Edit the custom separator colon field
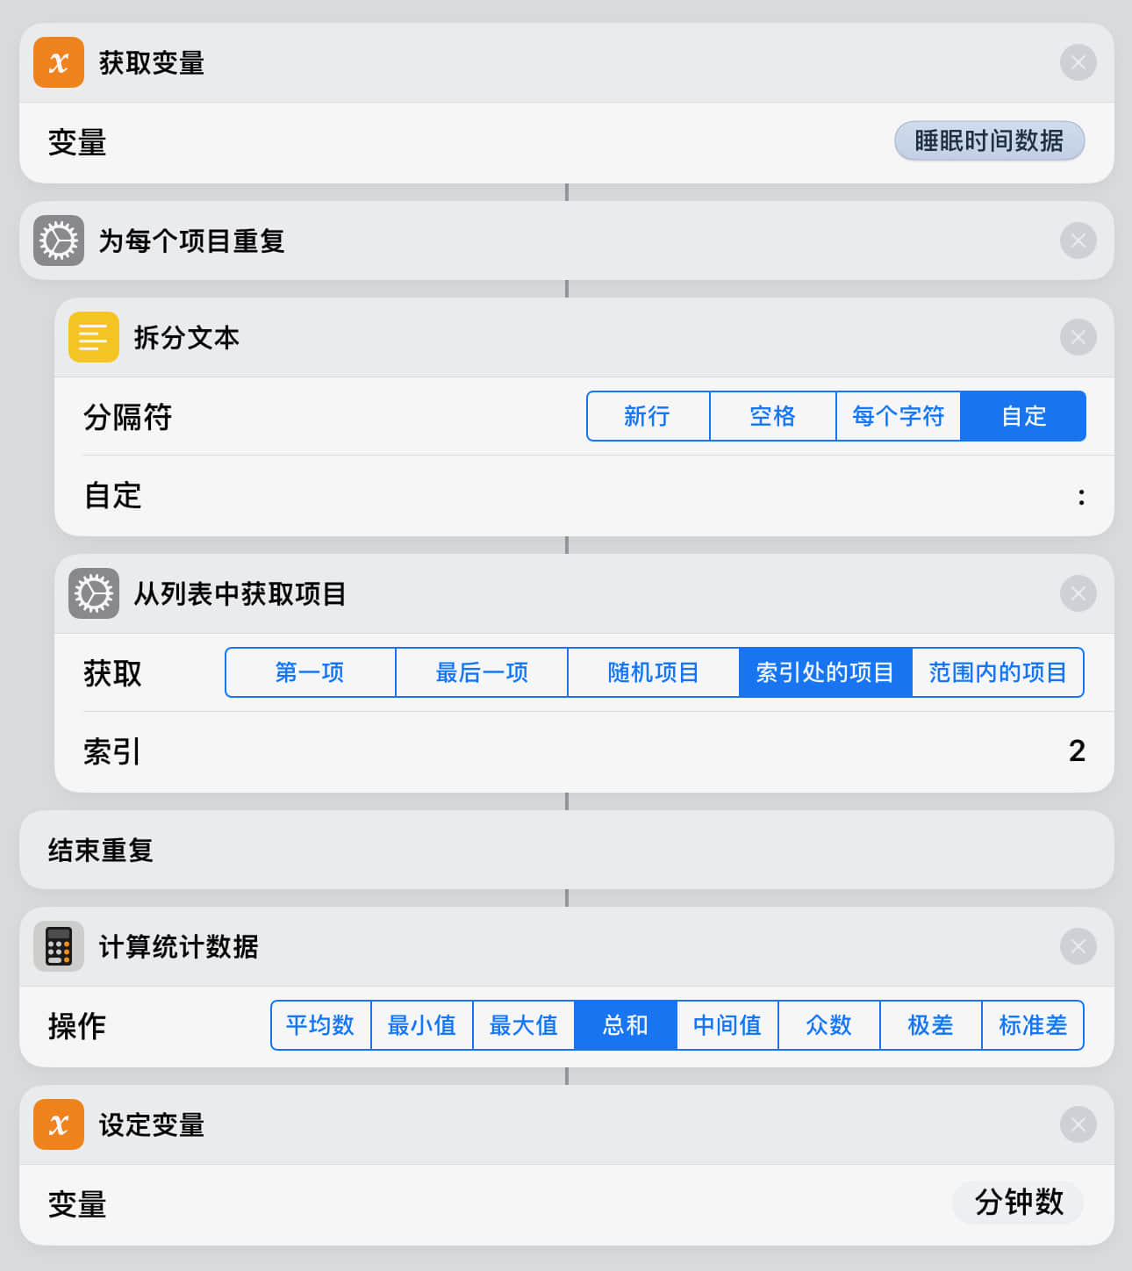The image size is (1132, 1271). (x=1080, y=497)
